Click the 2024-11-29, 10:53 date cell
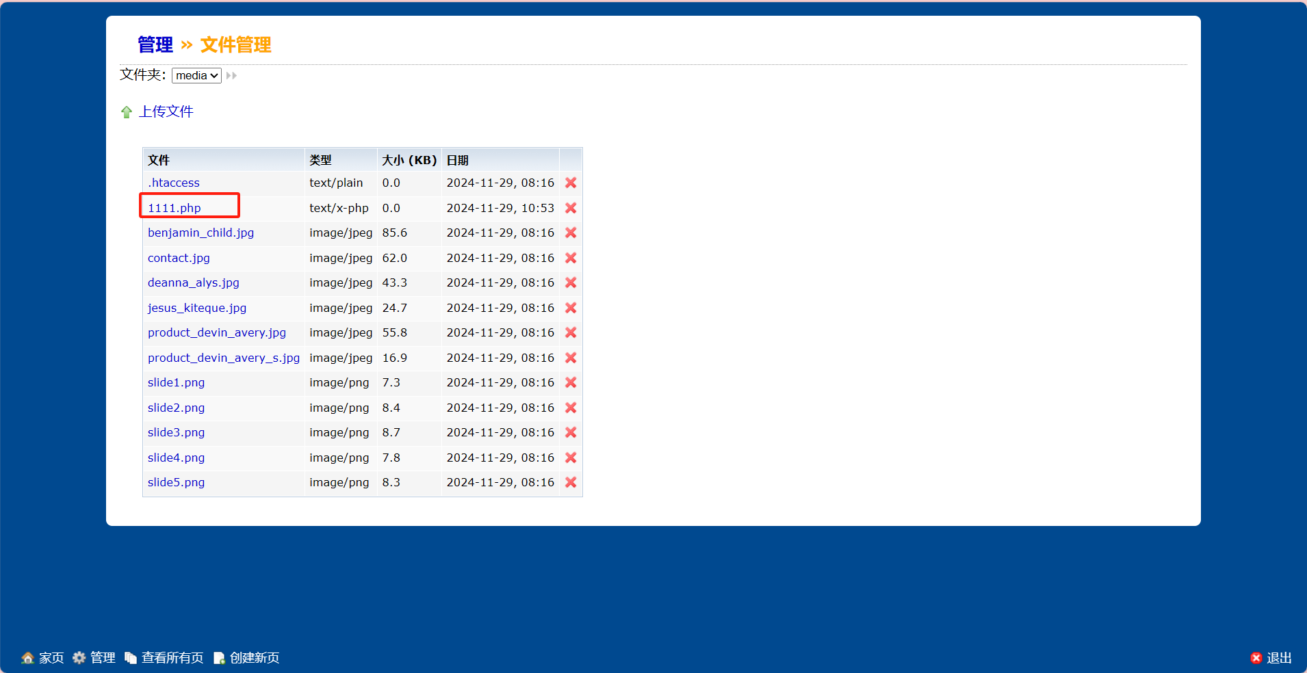The width and height of the screenshot is (1307, 673). [x=500, y=208]
